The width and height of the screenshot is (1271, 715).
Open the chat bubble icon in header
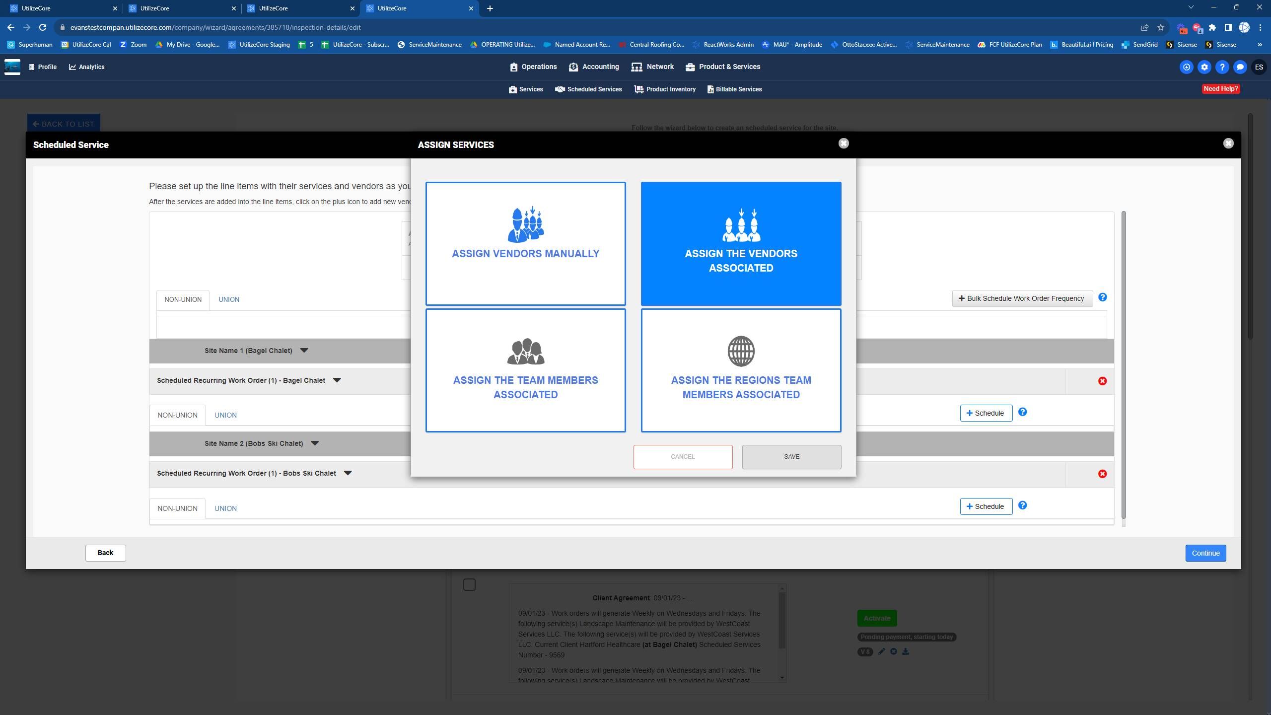[1240, 67]
